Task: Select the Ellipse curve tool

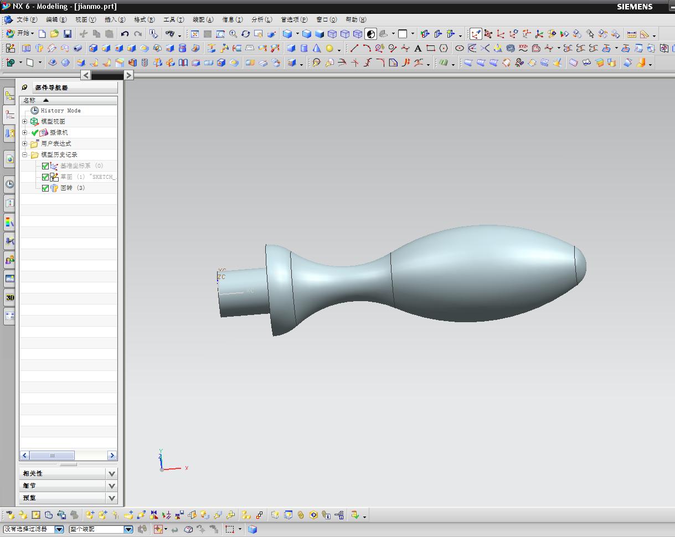Action: click(x=459, y=48)
